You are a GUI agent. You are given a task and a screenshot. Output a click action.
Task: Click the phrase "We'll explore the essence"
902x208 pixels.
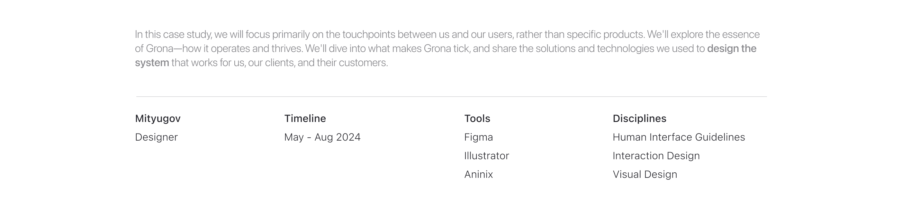click(x=703, y=35)
